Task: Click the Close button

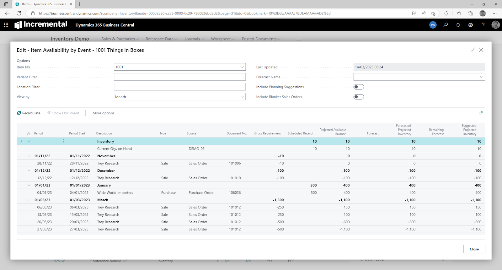Action: pyautogui.click(x=474, y=249)
